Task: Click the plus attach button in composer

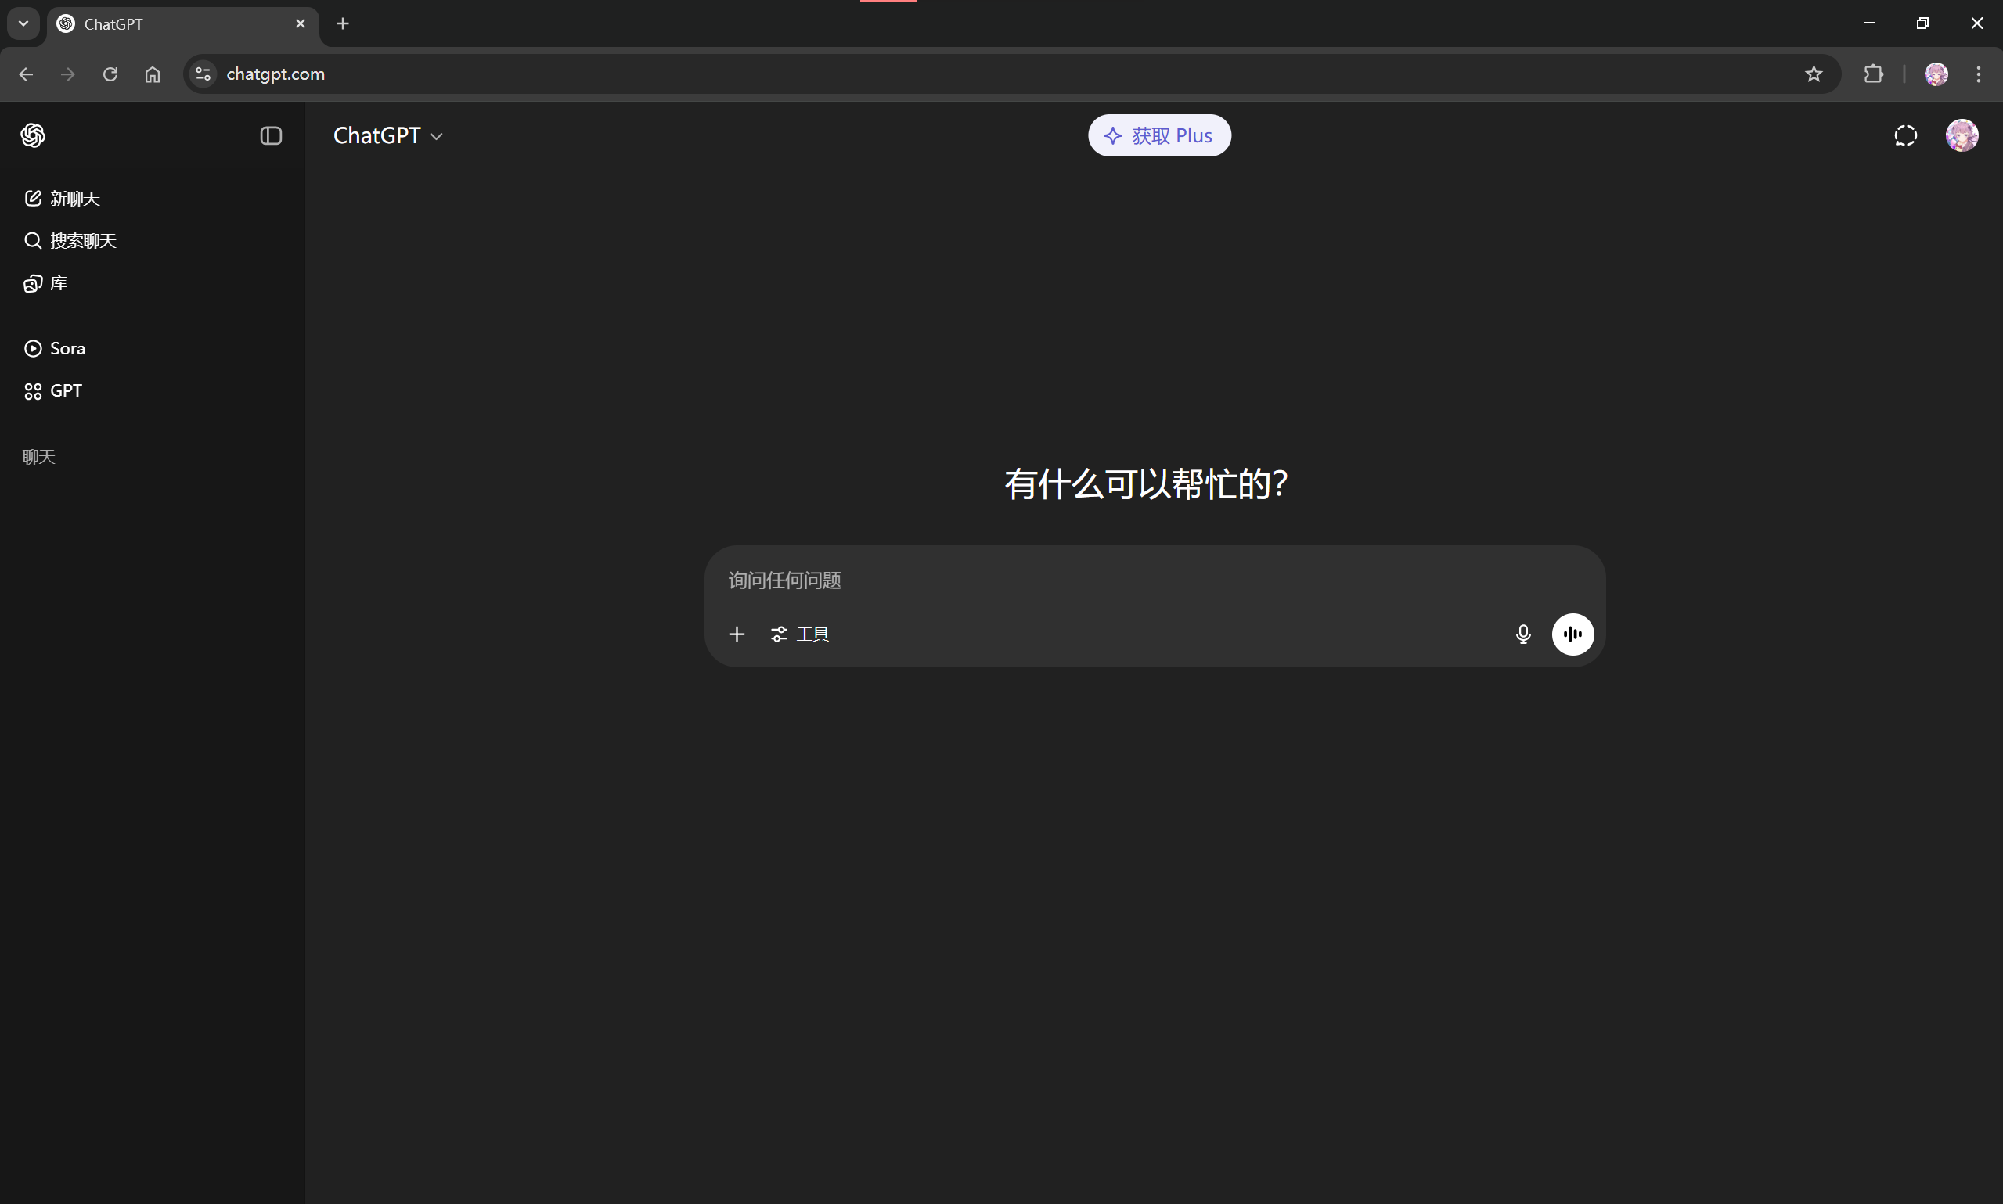Action: (737, 634)
